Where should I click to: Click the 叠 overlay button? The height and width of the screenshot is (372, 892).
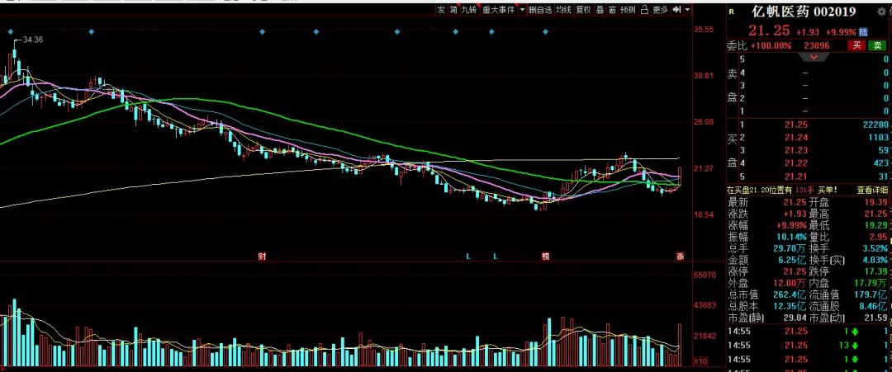pyautogui.click(x=600, y=10)
